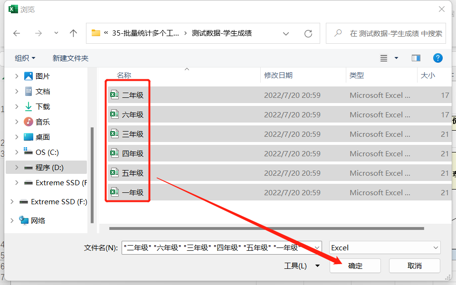Click 新建文件夹 button
Image resolution: width=456 pixels, height=285 pixels.
click(x=70, y=58)
